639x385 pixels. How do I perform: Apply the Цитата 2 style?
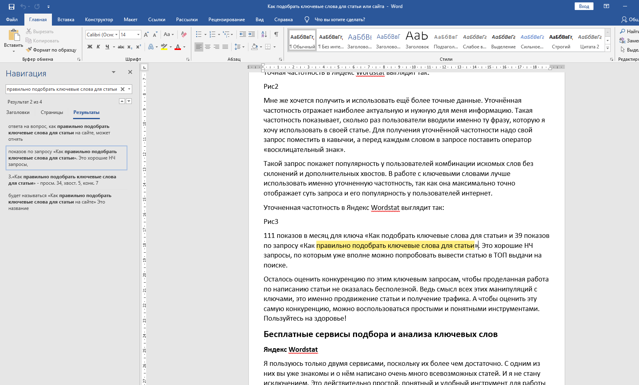(590, 40)
